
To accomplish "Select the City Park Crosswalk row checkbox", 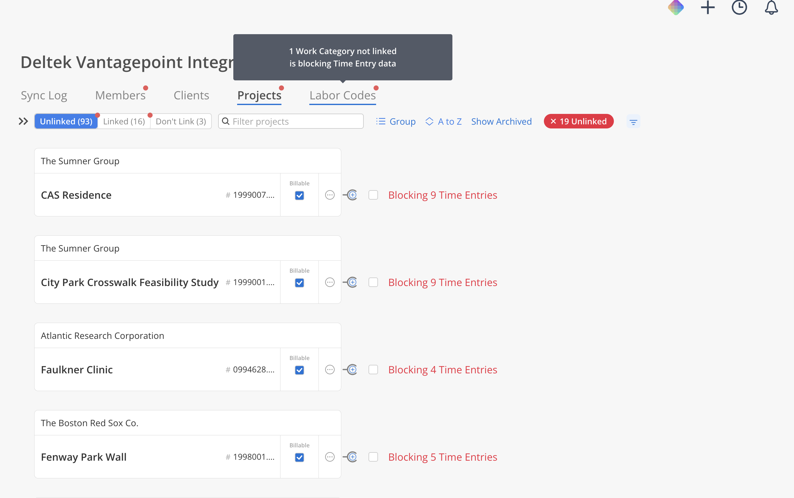I will (373, 282).
